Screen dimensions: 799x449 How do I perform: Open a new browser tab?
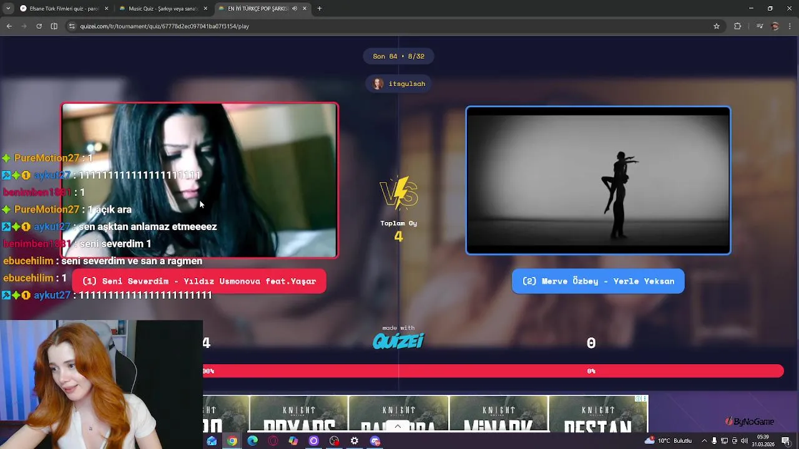pos(320,9)
